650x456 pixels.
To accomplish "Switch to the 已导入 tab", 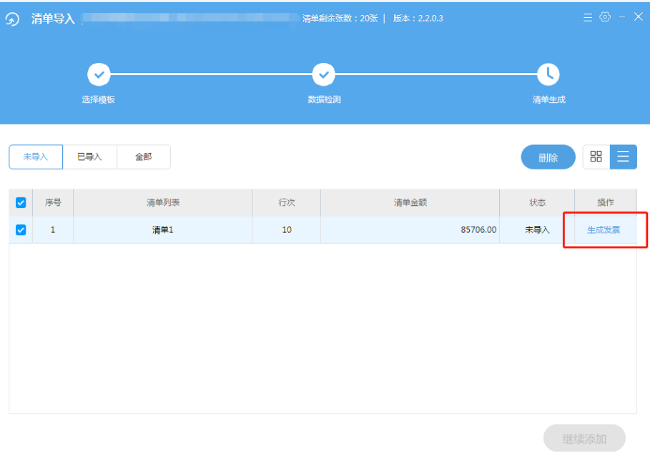I will [x=89, y=157].
